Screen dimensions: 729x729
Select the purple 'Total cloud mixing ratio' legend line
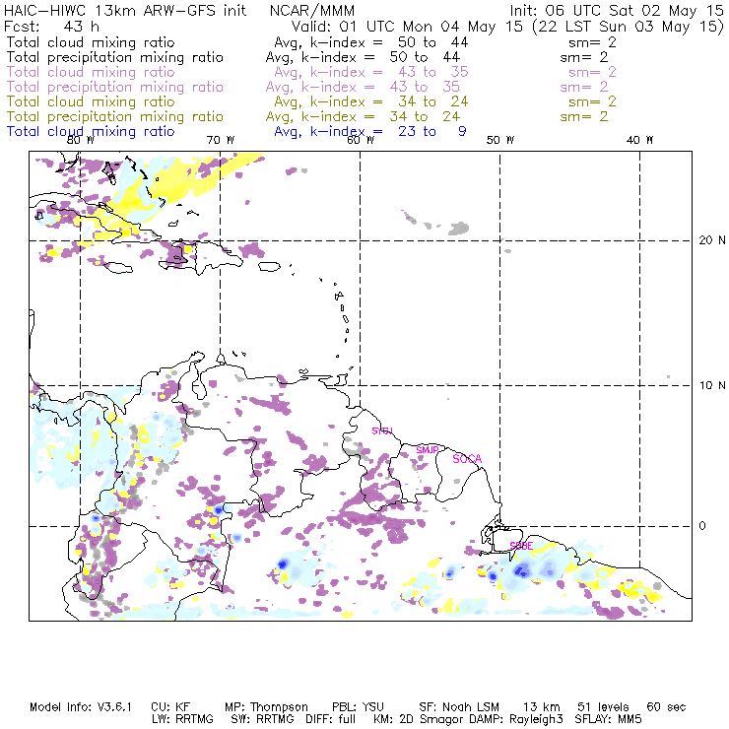click(311, 72)
